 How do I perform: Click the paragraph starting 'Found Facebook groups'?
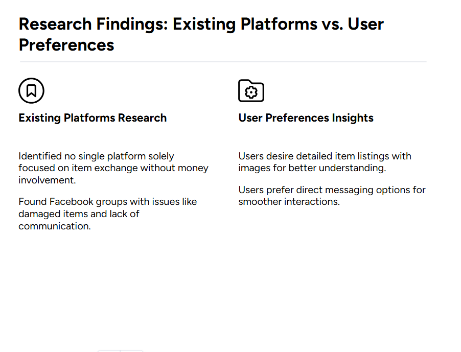[108, 214]
